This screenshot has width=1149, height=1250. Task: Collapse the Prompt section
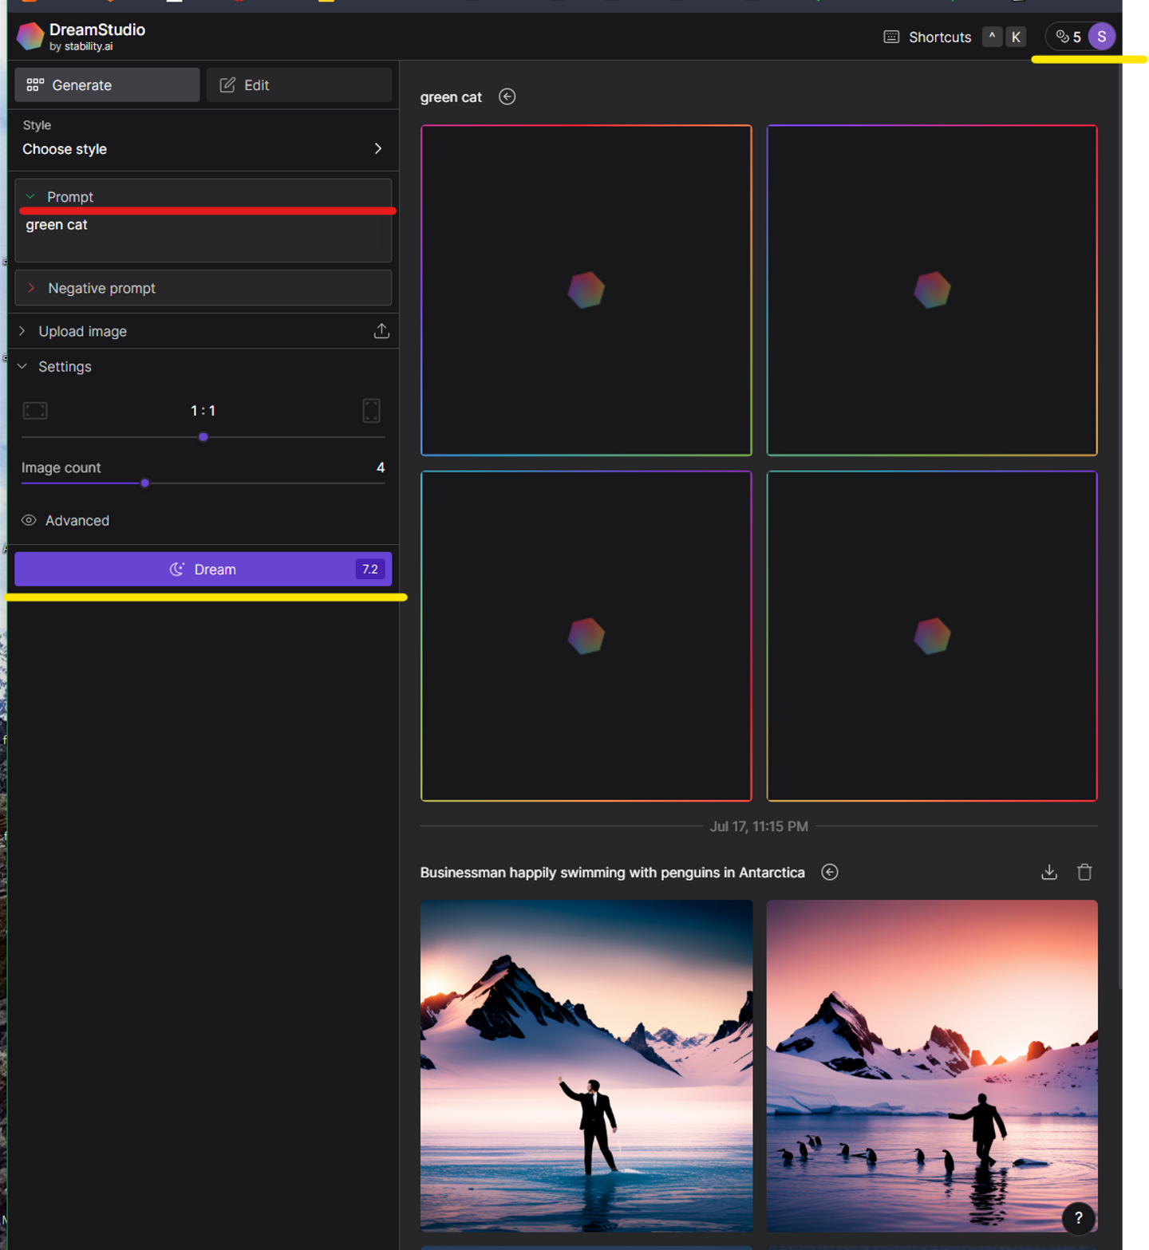tap(30, 196)
